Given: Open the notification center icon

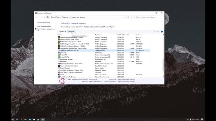Looking at the screenshot, I should tap(202, 120).
